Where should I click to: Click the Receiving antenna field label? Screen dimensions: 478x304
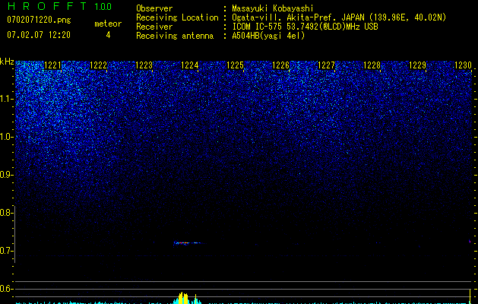[175, 36]
